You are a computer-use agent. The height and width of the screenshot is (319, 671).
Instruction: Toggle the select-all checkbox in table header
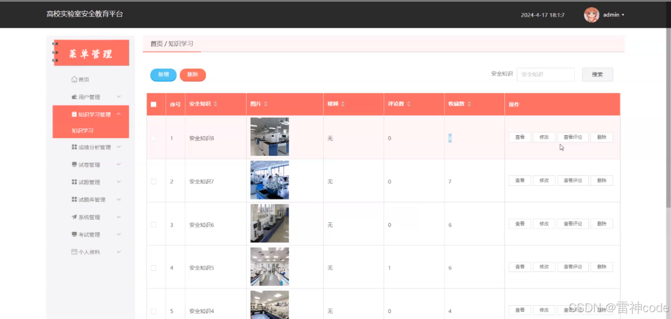pos(155,104)
